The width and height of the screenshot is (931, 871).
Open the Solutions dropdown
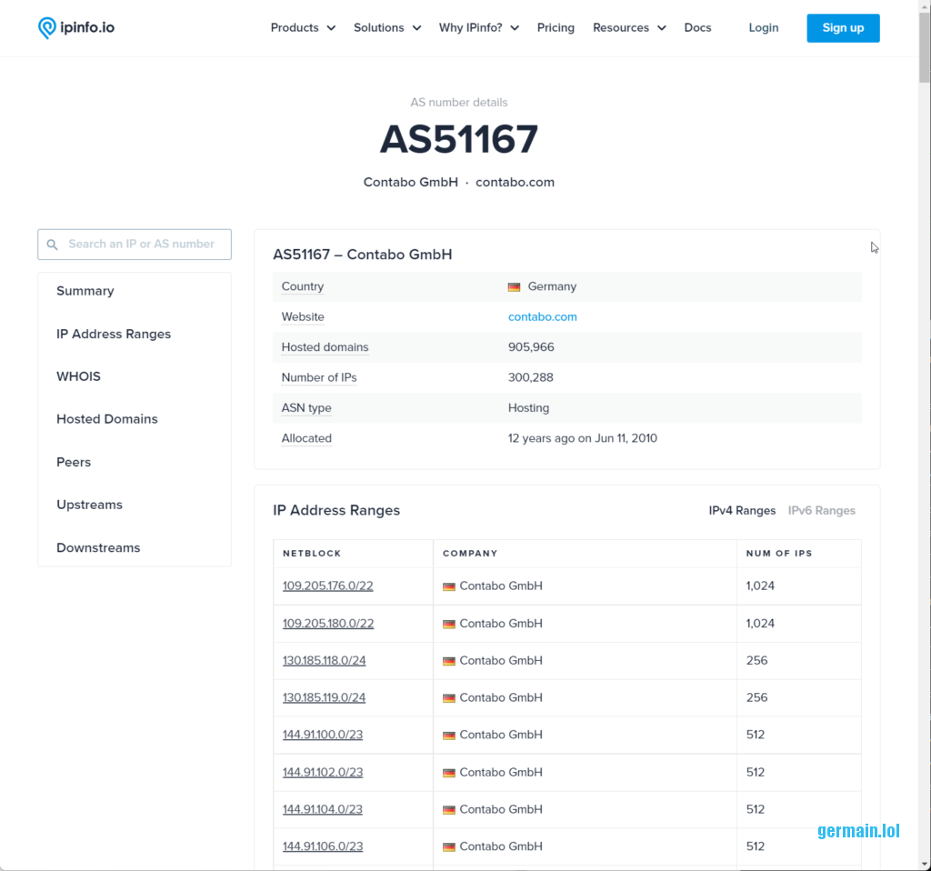387,28
